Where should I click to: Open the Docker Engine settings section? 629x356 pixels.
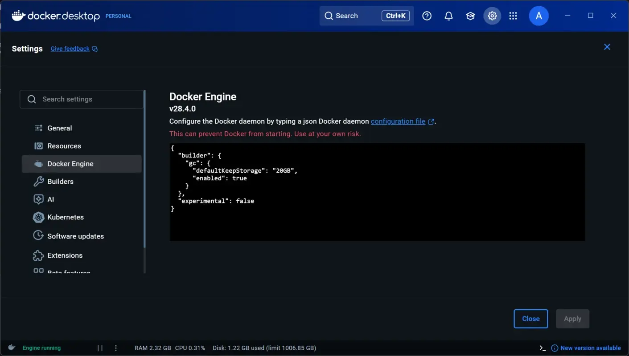[x=70, y=164]
